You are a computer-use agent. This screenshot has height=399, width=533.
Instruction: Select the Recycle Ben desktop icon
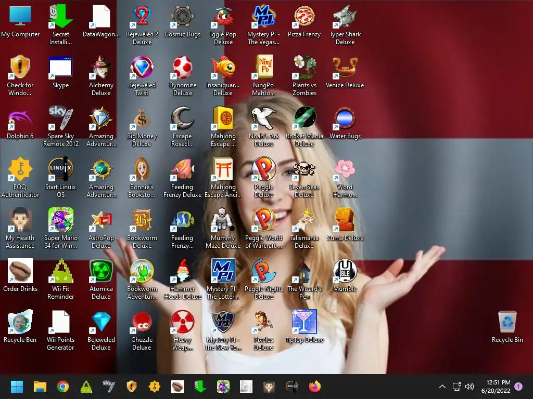tap(20, 322)
